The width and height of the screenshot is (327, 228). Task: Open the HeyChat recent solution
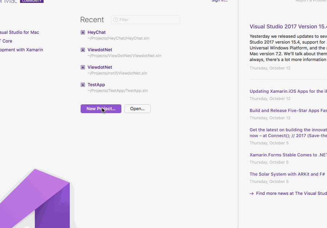tap(96, 32)
